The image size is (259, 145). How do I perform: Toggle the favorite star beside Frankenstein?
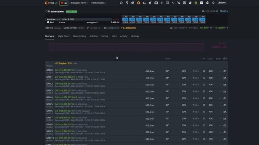(x=47, y=11)
